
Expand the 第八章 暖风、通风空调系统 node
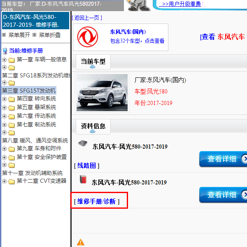point(4,133)
